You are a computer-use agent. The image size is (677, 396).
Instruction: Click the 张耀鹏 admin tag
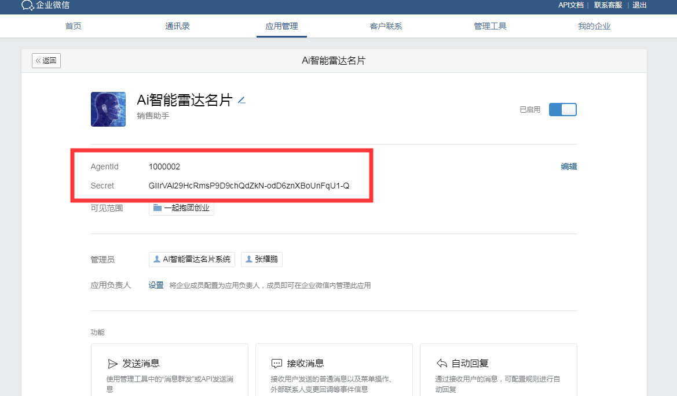(x=262, y=260)
